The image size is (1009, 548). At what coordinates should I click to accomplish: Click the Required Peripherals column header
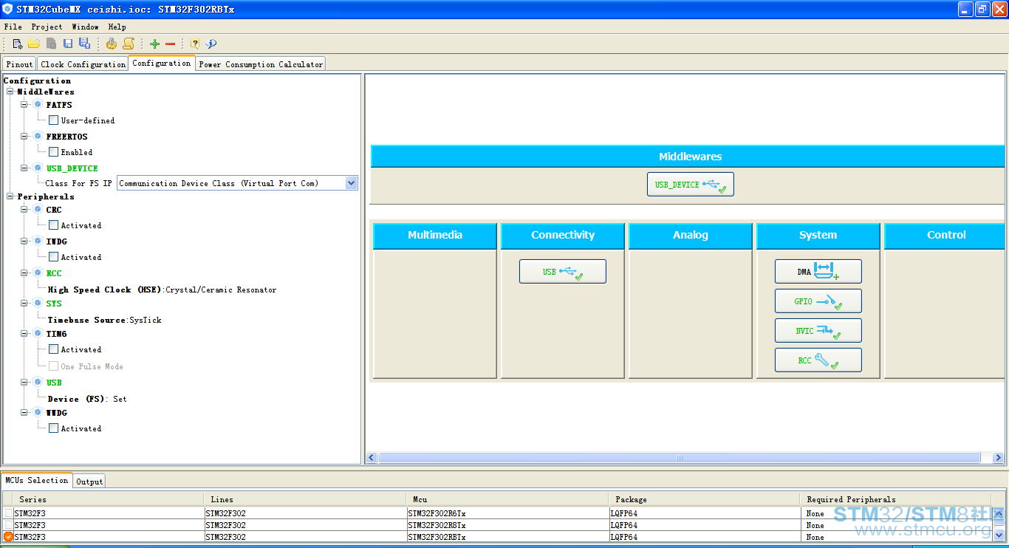pyautogui.click(x=896, y=499)
